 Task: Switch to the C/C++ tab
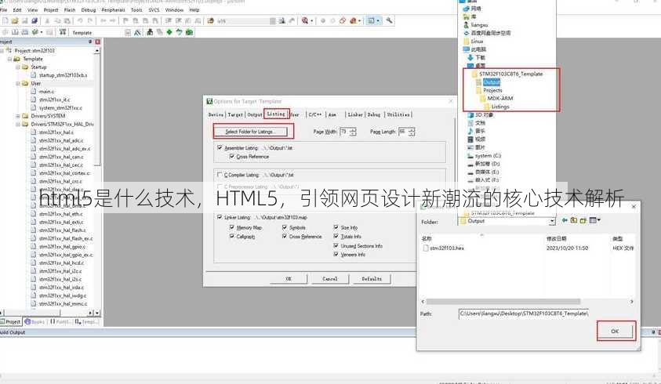[x=315, y=114]
